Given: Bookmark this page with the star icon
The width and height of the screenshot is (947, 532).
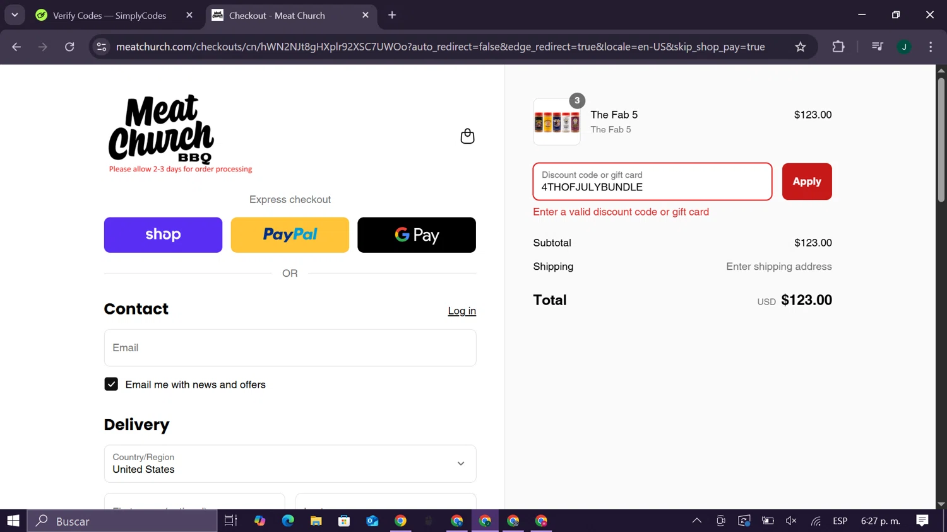Looking at the screenshot, I should coord(801,47).
